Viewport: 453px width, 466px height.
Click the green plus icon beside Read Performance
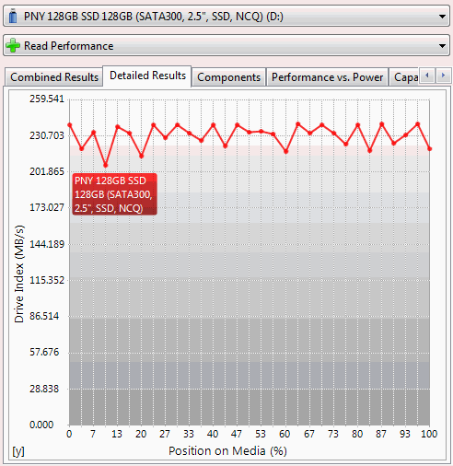click(x=13, y=45)
